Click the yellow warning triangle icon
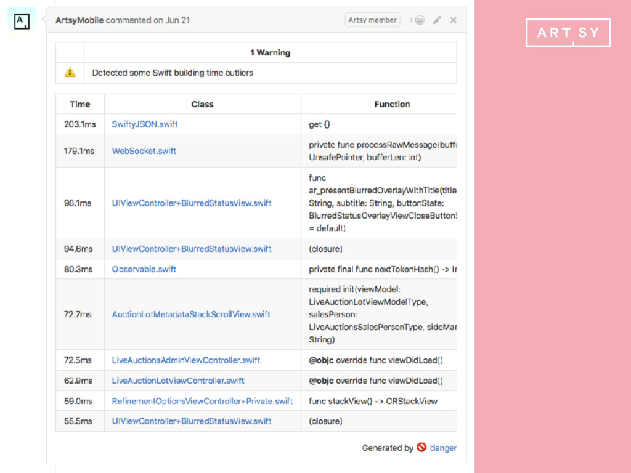The height and width of the screenshot is (473, 631). [70, 73]
